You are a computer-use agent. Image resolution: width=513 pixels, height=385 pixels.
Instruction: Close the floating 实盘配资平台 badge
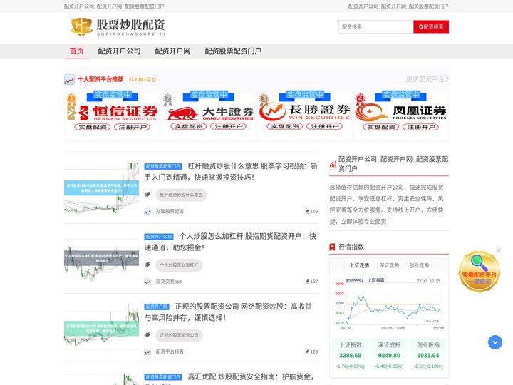tap(499, 250)
